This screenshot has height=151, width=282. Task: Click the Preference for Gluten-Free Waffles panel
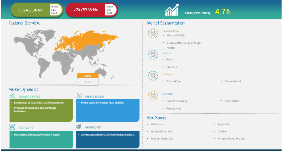[x=108, y=110]
